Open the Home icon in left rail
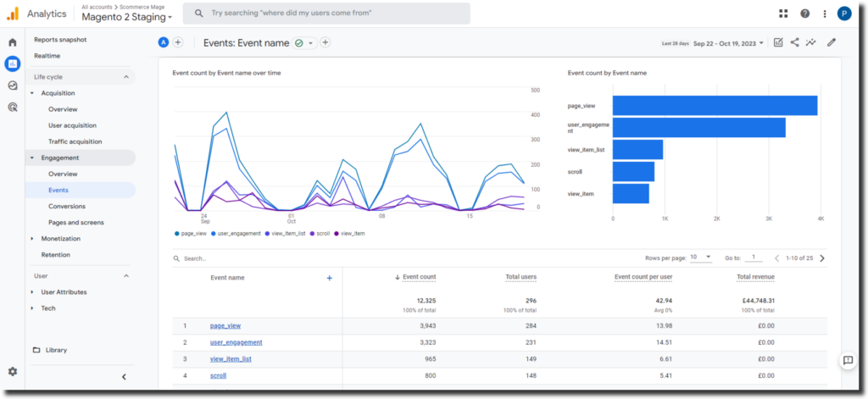Screen dimensions: 868x399 [x=12, y=42]
